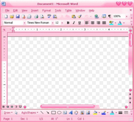Create a new blank document icon
Viewport: 134px width, 122px height.
pyautogui.click(x=6, y=16)
